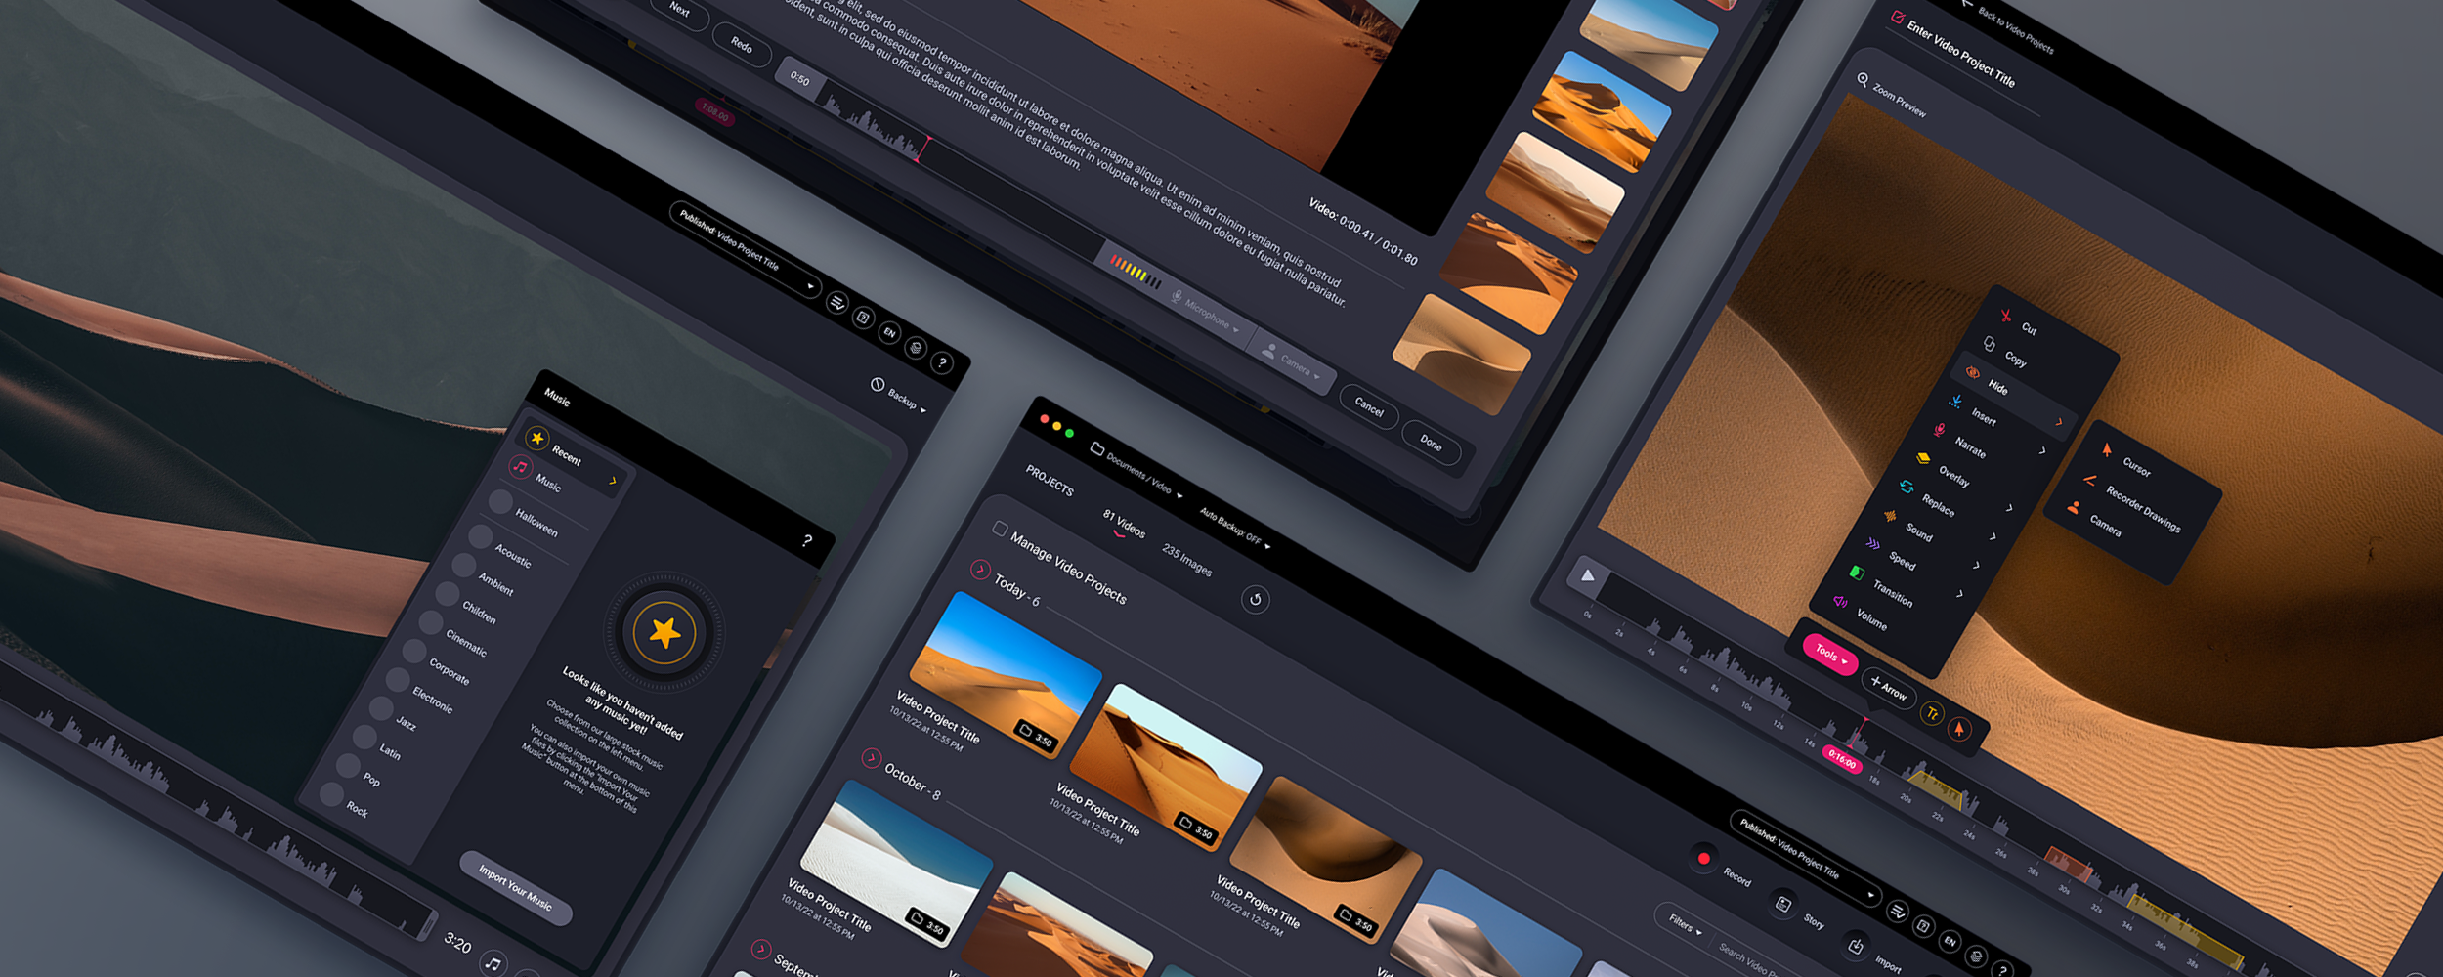
Task: Expand the Sound submenu chevron
Action: point(1993,535)
